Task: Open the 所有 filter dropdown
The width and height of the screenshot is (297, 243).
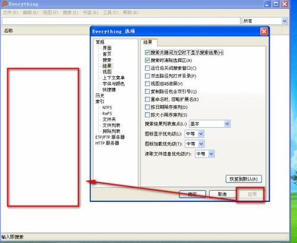Action: (265, 21)
